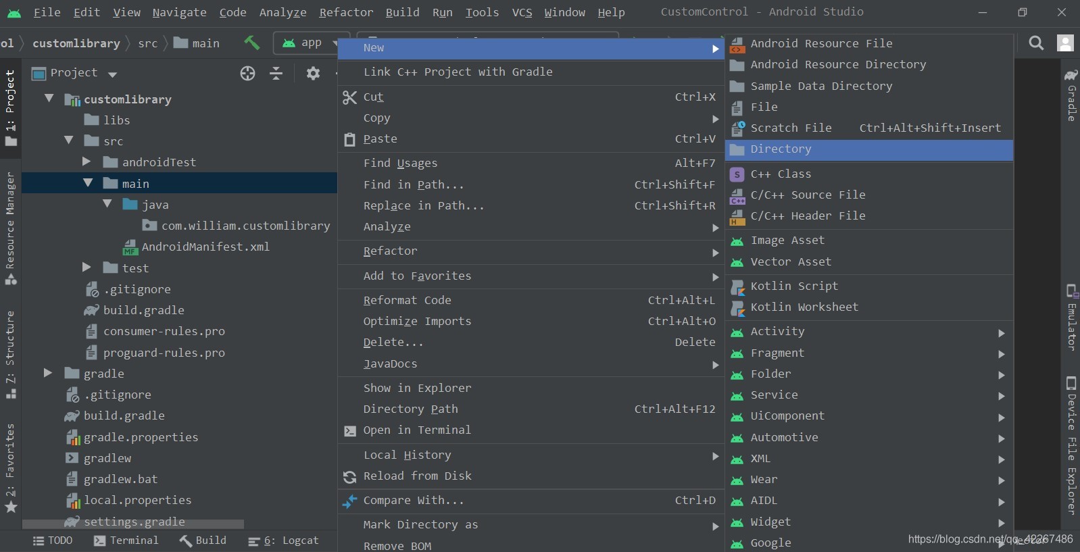
Task: Open the Resource Manager side tab
Action: tap(10, 228)
